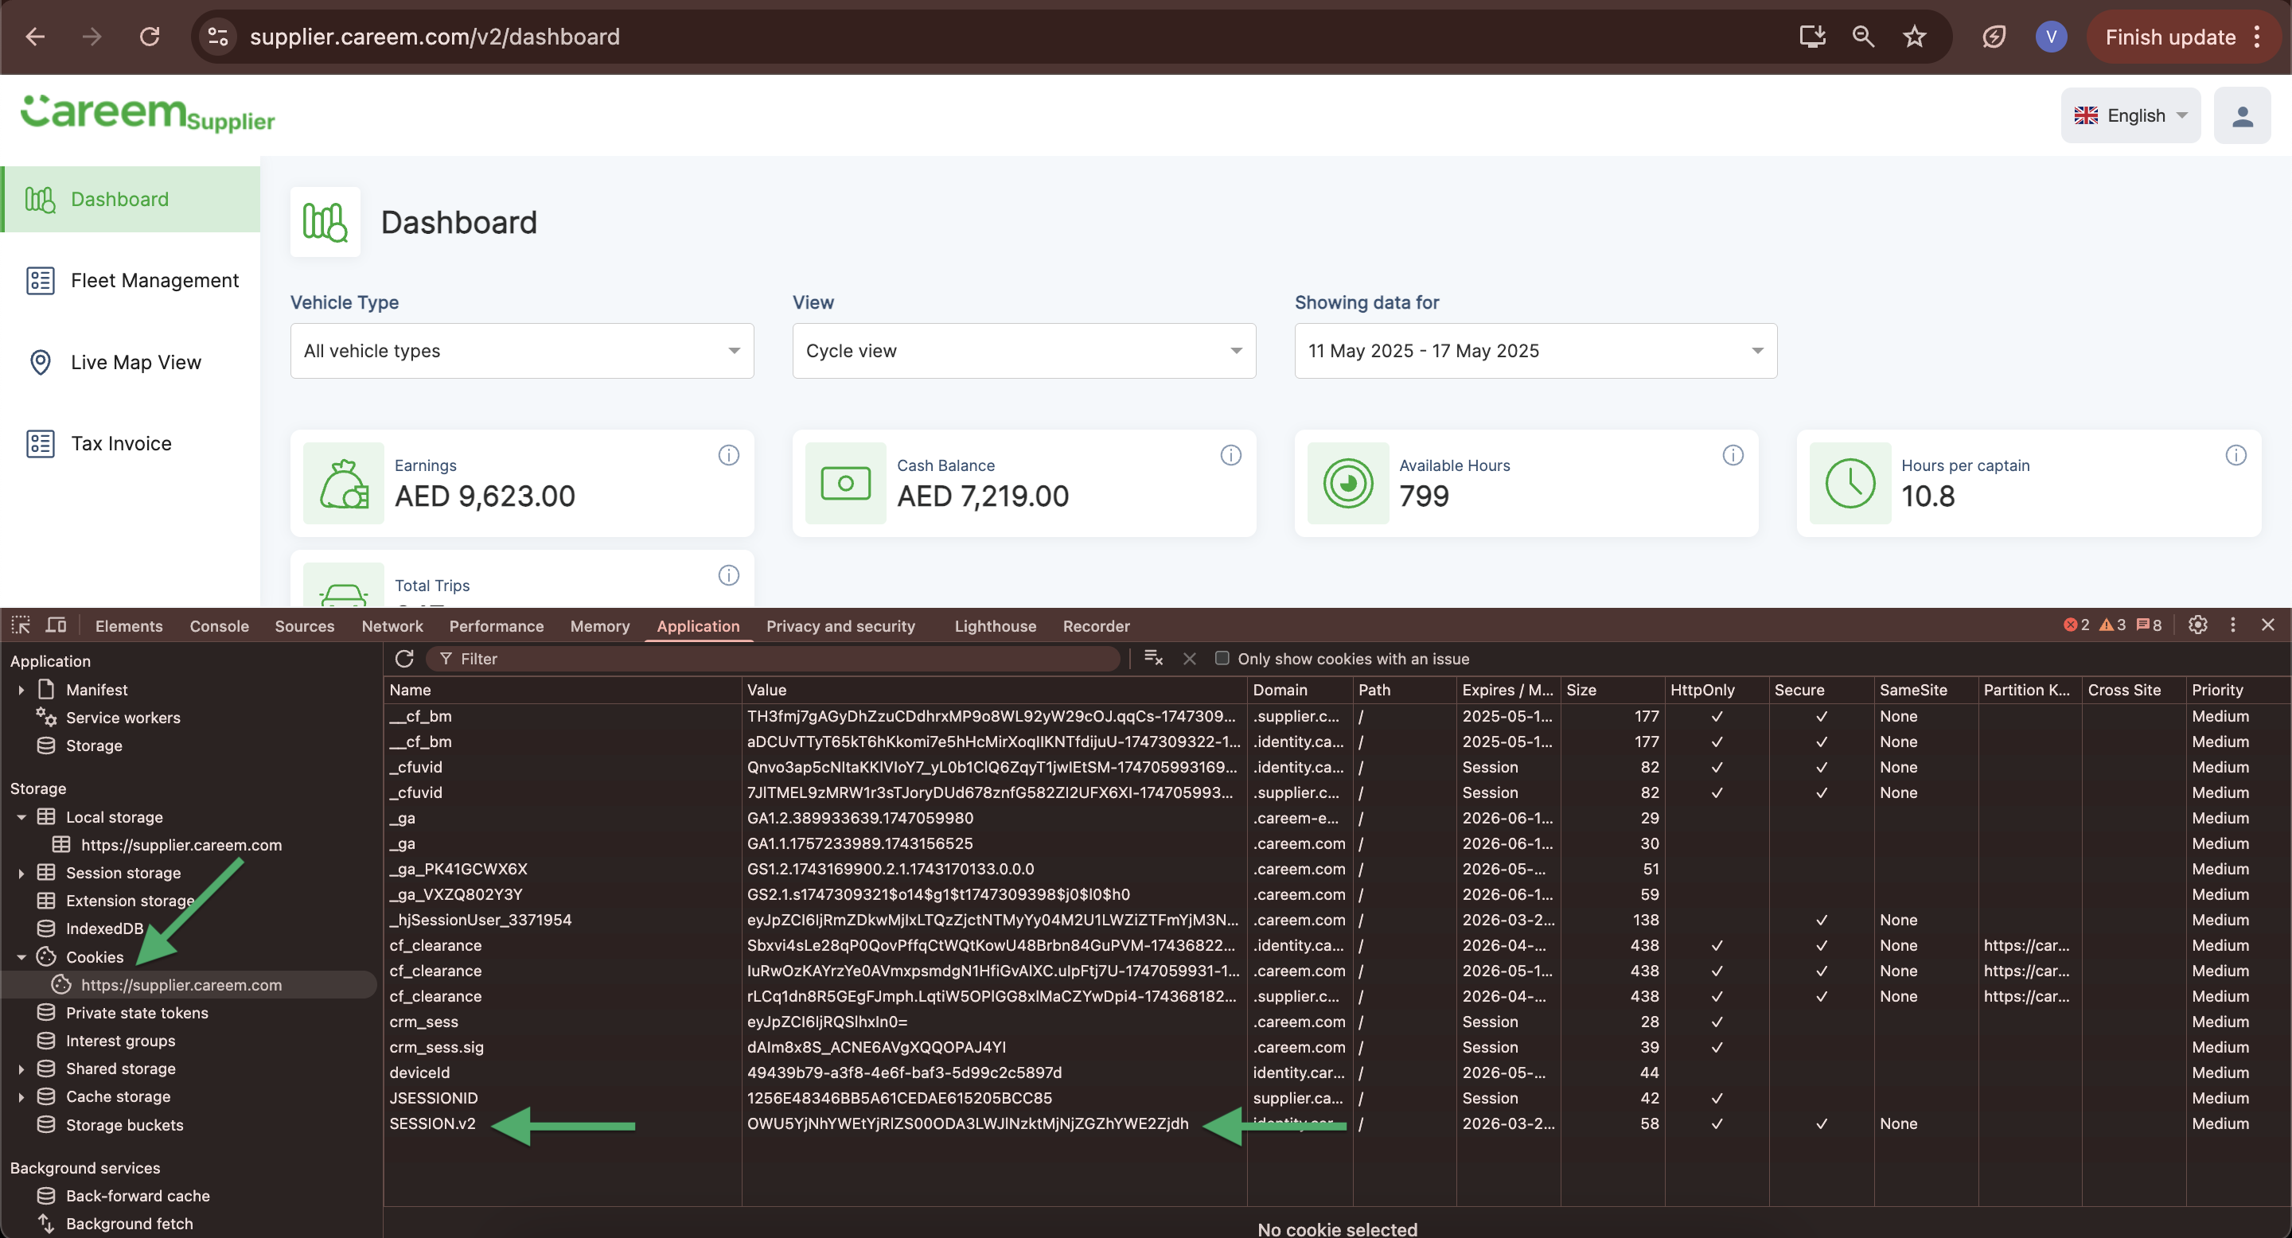
Task: Show info for Cash Balance card
Action: click(x=1230, y=455)
